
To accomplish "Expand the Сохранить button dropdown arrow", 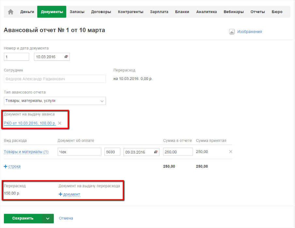I will (x=48, y=219).
